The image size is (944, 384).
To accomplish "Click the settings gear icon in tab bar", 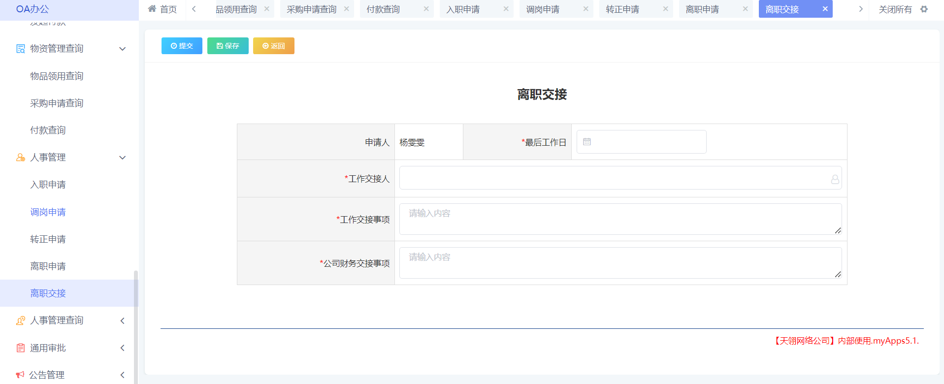I will coord(924,9).
